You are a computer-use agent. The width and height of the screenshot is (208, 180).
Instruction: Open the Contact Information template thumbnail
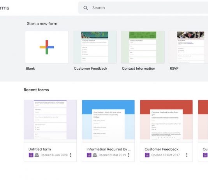click(143, 47)
